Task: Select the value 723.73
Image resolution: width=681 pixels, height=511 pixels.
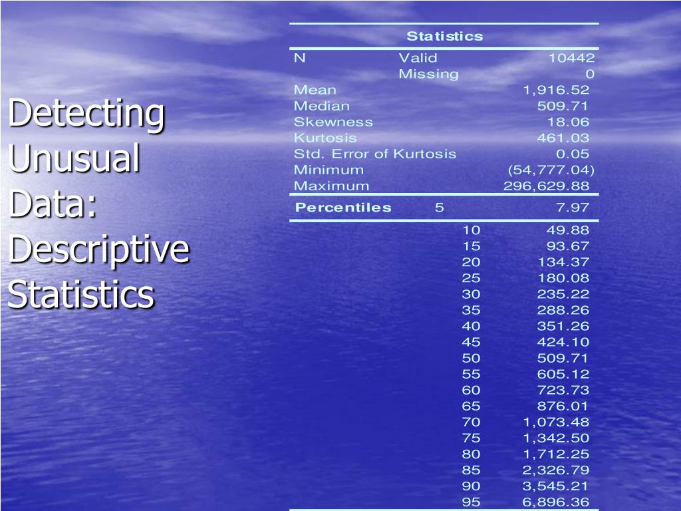Action: pyautogui.click(x=563, y=390)
